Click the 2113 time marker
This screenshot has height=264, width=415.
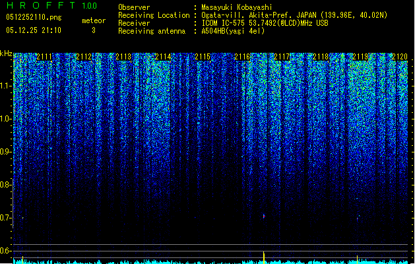coord(123,57)
